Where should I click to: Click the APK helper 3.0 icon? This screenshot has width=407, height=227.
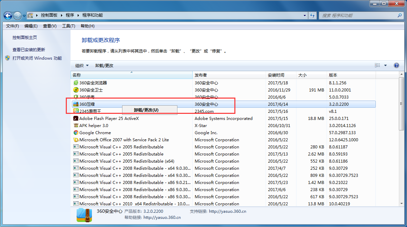coord(76,125)
